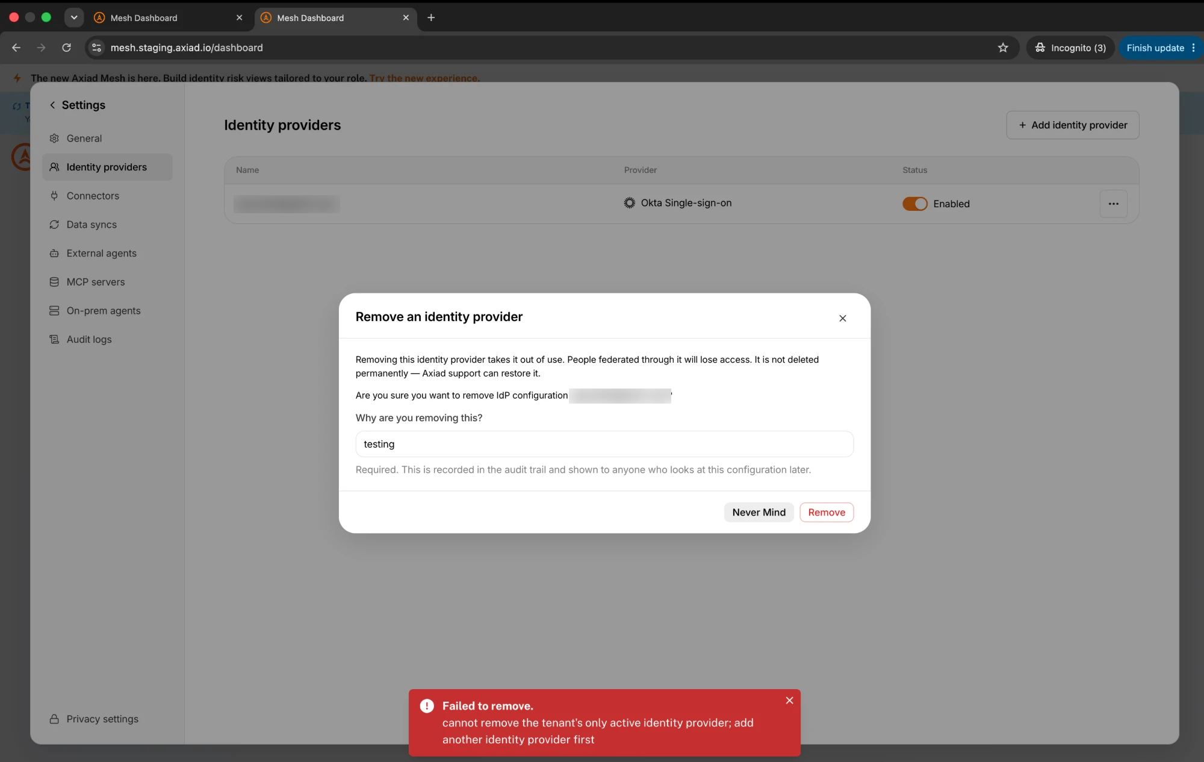
Task: Close the first Mesh Dashboard tab
Action: pos(240,17)
